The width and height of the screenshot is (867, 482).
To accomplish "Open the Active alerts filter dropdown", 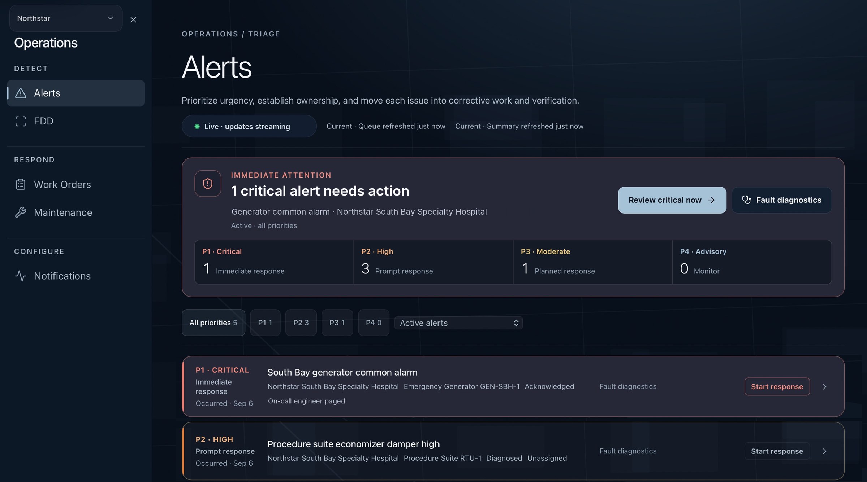I will (x=458, y=323).
